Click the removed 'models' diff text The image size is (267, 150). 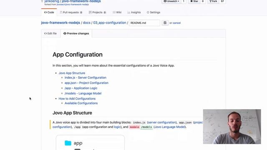pyautogui.click(x=134, y=127)
